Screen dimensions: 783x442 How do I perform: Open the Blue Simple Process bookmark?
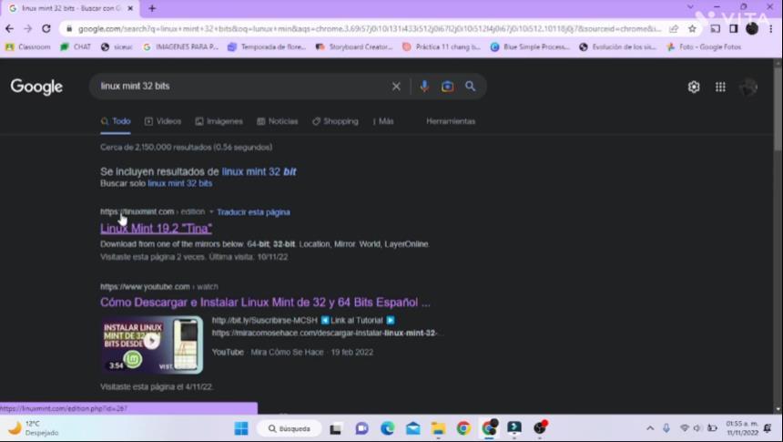(530, 47)
